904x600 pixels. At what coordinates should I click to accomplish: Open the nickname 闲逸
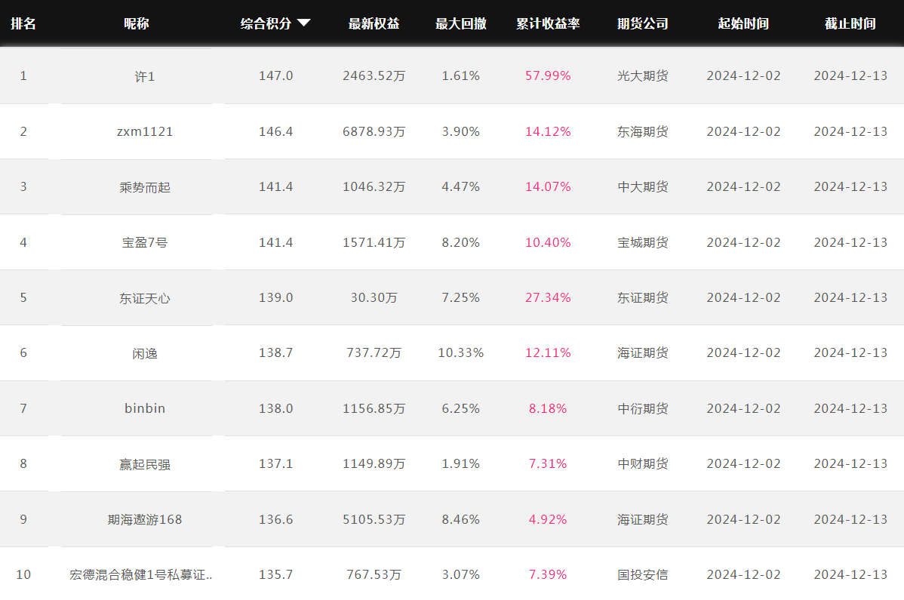[x=145, y=353]
